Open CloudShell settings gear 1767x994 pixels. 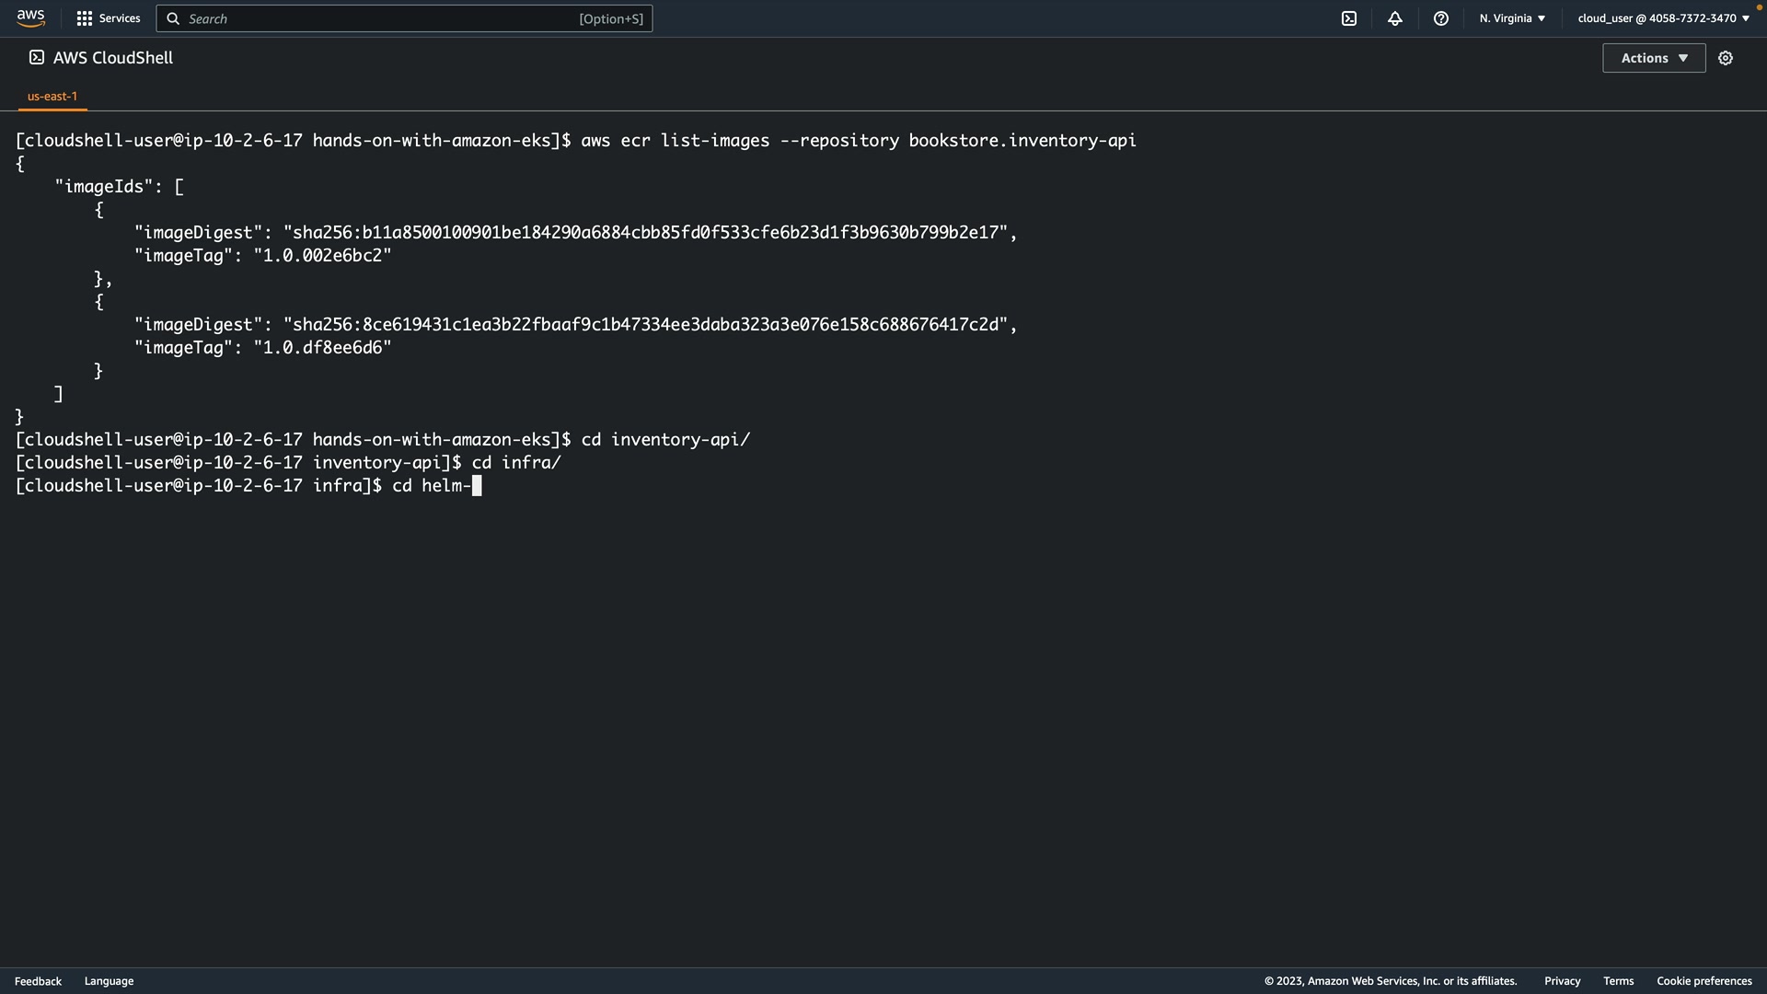click(x=1726, y=58)
